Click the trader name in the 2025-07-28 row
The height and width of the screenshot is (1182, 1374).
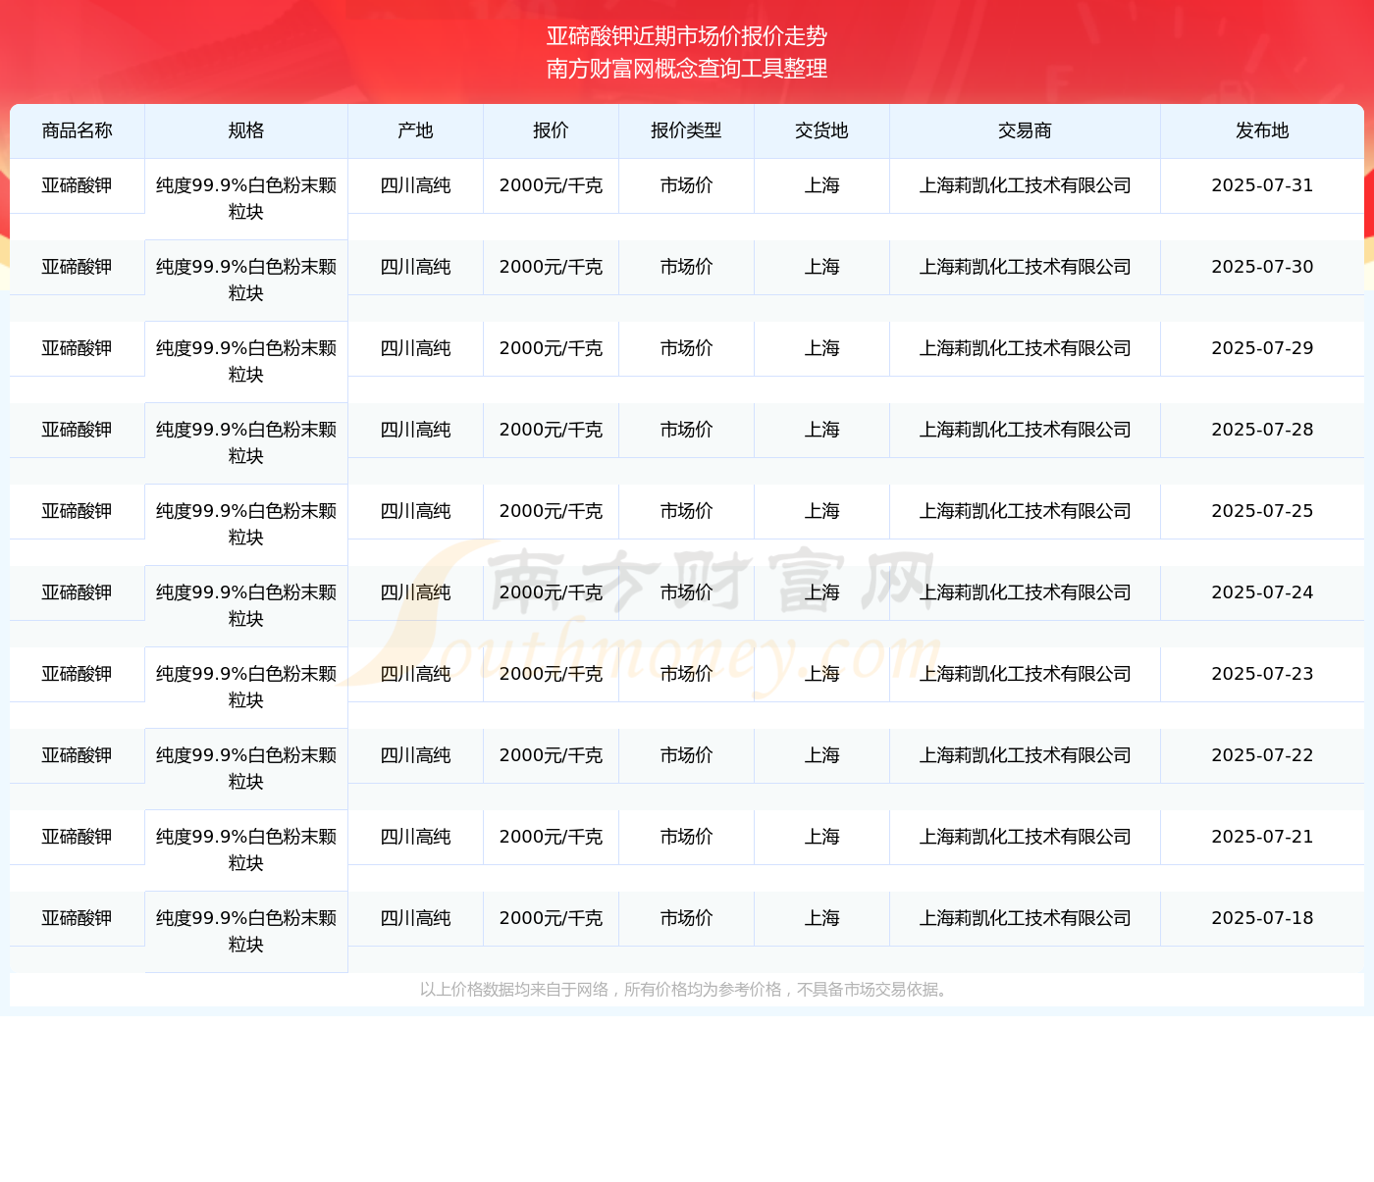(1026, 430)
